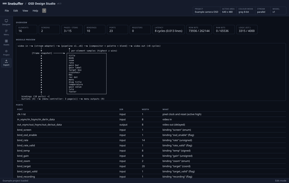Click the Model v1 field
Viewport: 289px width, 183px height.
coord(278,10)
